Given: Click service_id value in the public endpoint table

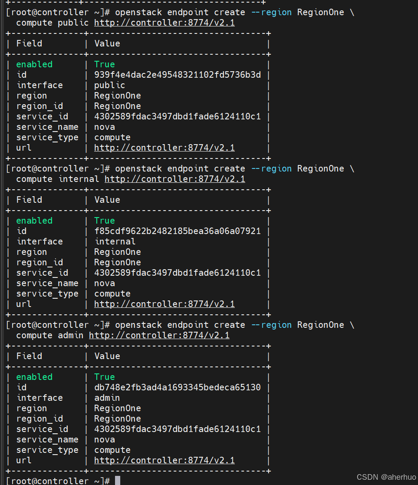Looking at the screenshot, I should click(178, 117).
